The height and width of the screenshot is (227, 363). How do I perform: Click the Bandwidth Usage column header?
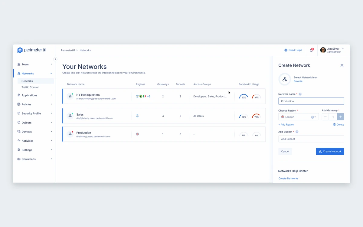pos(249,84)
